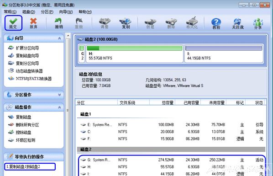Select the H: 55.57GB partition block
273x176 pixels.
(134, 53)
